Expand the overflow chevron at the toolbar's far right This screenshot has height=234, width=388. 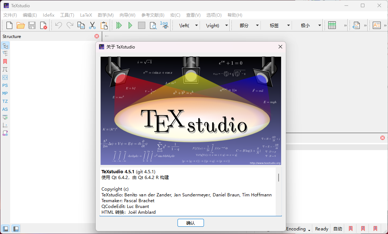coord(385,25)
